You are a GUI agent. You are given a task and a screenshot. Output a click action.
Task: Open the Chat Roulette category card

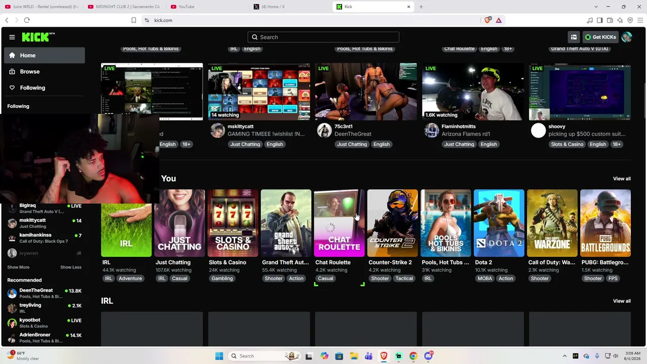tap(340, 223)
